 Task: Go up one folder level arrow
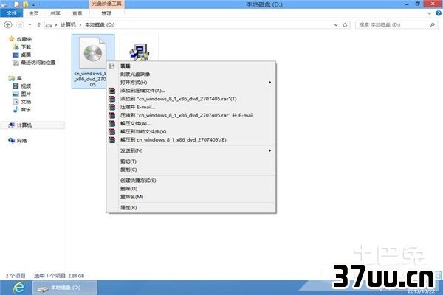39,25
